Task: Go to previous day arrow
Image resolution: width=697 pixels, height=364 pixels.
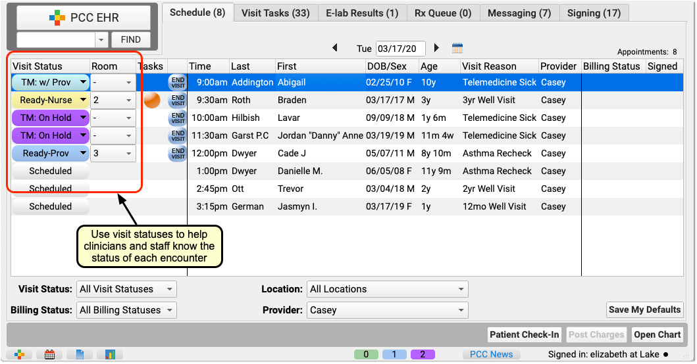Action: click(x=335, y=47)
